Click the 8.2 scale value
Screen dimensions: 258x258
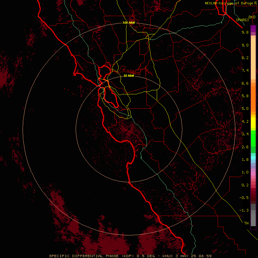[x=245, y=58]
